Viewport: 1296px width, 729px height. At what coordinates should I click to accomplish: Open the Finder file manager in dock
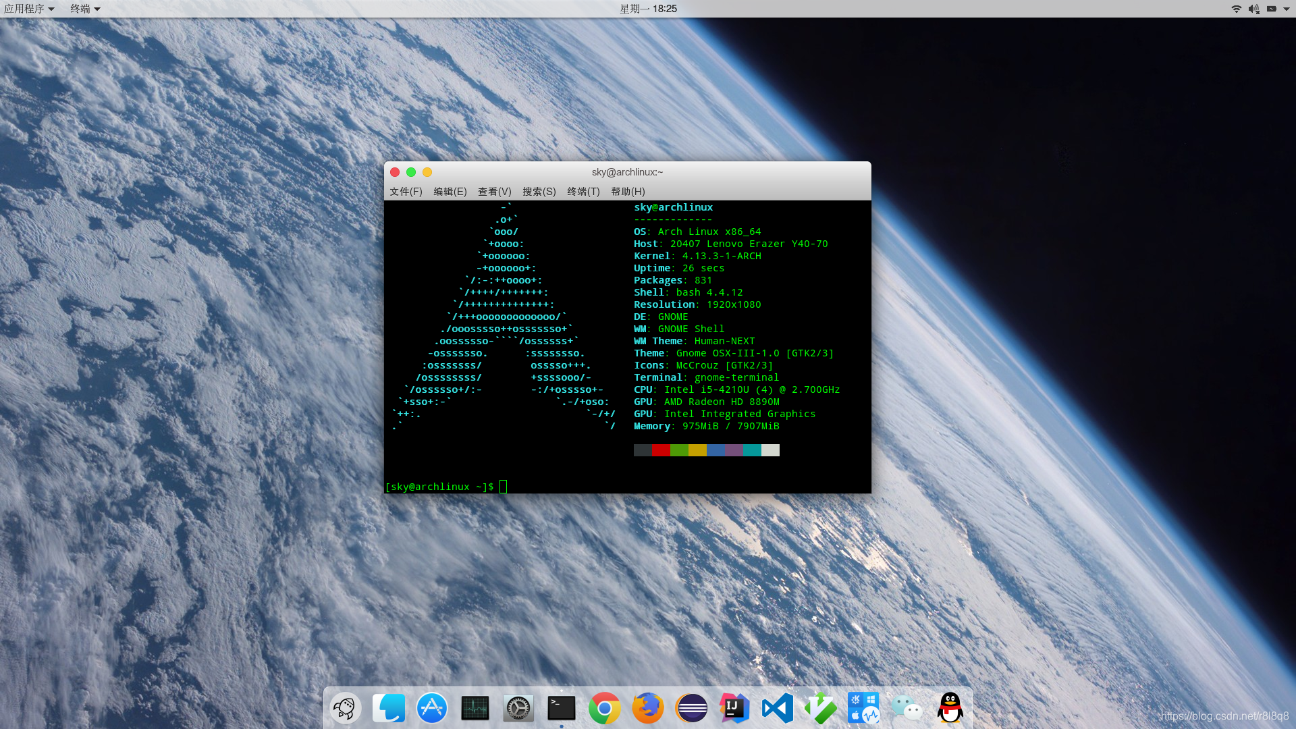[389, 708]
